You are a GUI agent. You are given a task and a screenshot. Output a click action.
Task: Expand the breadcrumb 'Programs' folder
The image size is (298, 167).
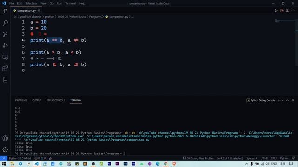pyautogui.click(x=95, y=17)
